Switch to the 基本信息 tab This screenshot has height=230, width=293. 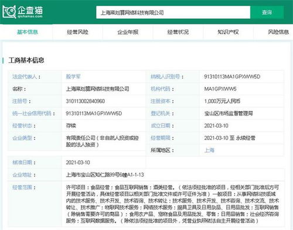[28, 32]
